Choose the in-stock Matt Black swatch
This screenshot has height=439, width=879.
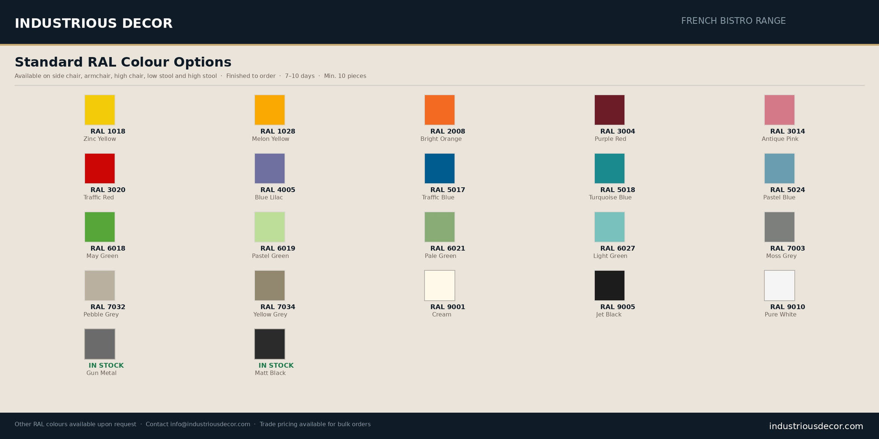tap(270, 344)
